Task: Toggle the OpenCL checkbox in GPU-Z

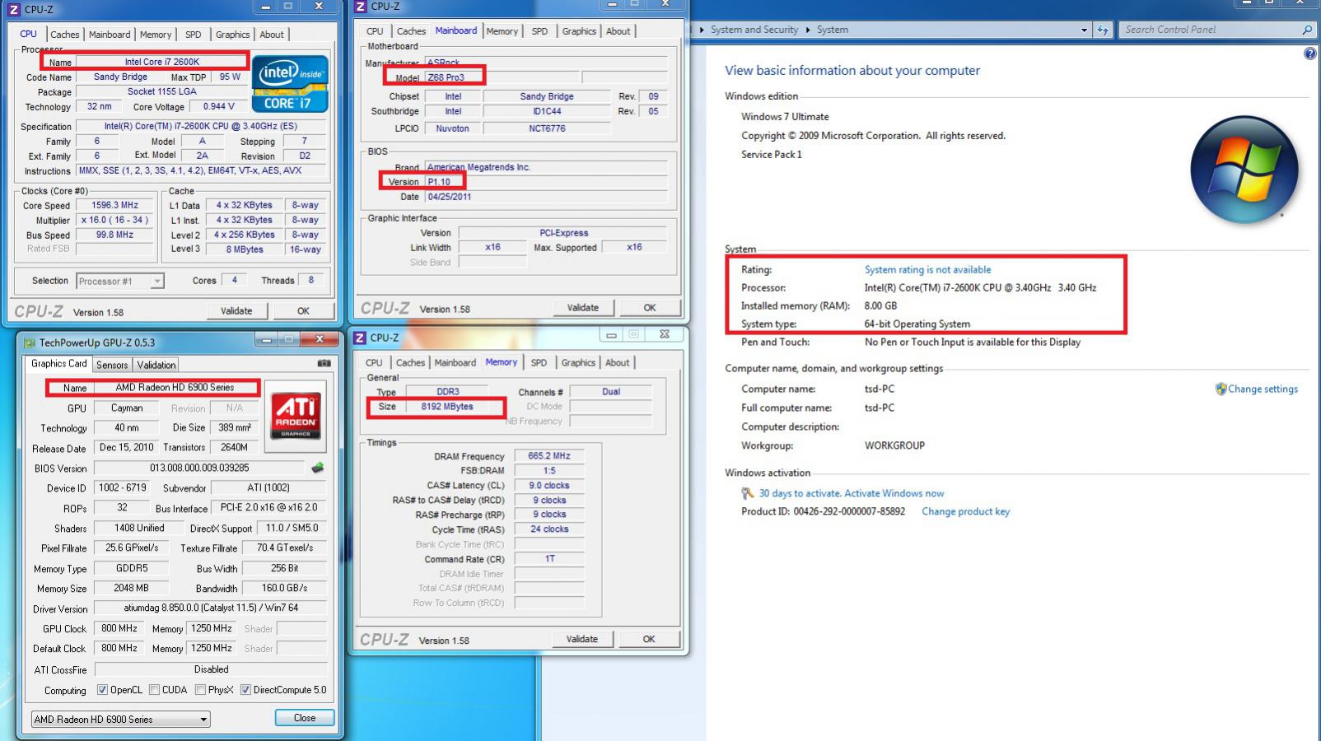Action: tap(102, 690)
